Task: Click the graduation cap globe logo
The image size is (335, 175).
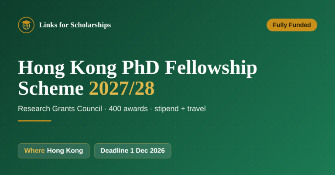Action: (26, 25)
